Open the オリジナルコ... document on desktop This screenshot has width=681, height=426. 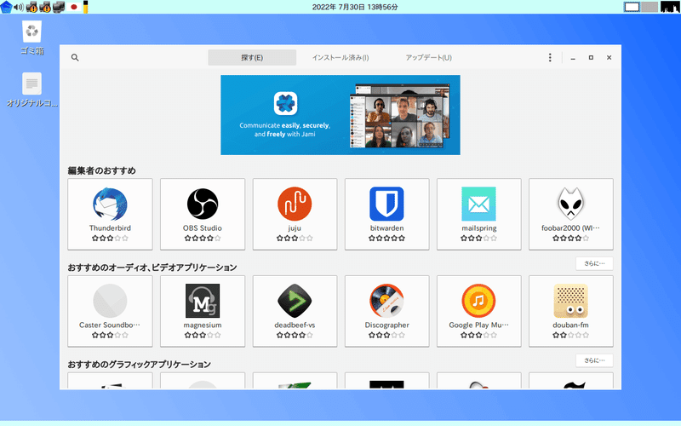[x=31, y=83]
